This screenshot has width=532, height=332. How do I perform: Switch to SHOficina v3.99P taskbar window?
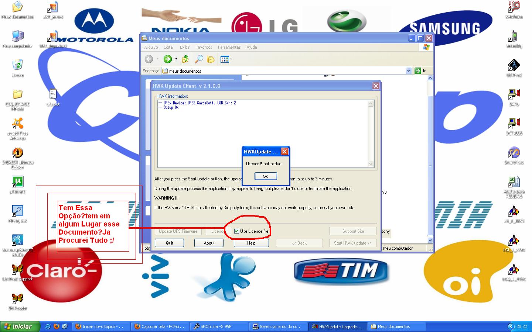(219, 326)
